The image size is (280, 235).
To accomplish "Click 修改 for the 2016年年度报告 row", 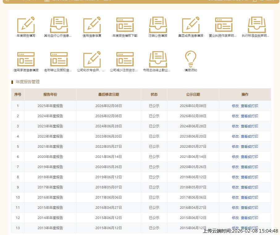I will pyautogui.click(x=235, y=197).
